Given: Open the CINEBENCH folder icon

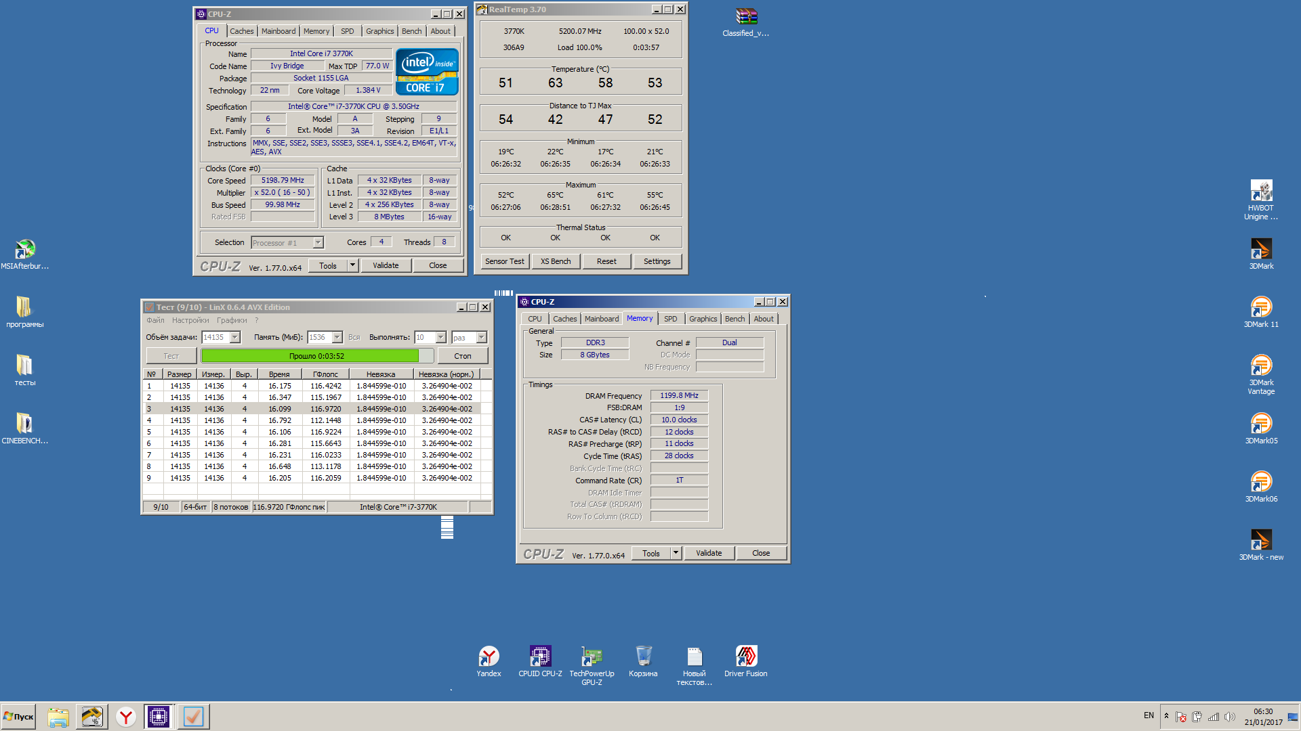Looking at the screenshot, I should [25, 428].
